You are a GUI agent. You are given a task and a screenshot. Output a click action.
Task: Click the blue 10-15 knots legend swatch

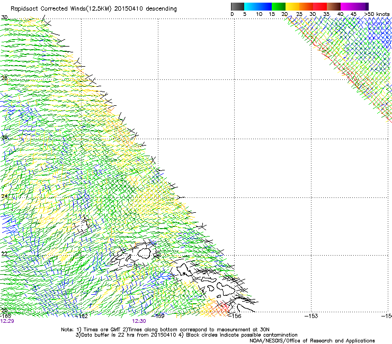(265, 6)
